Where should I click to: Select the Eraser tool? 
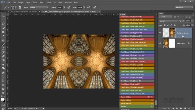click(x=3, y=56)
